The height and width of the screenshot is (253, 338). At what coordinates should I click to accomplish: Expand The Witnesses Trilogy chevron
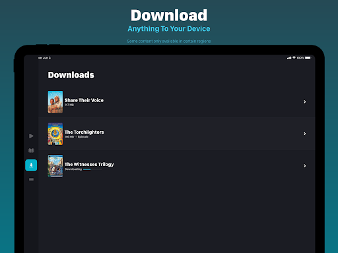pos(304,165)
